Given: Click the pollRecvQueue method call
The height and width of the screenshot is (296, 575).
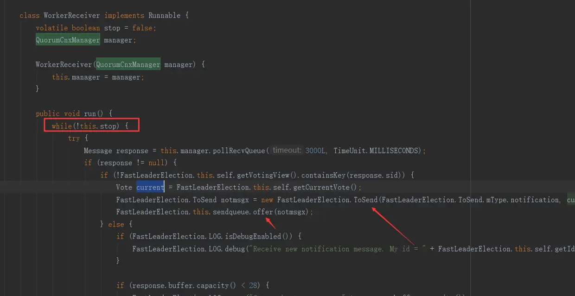Looking at the screenshot, I should 239,151.
